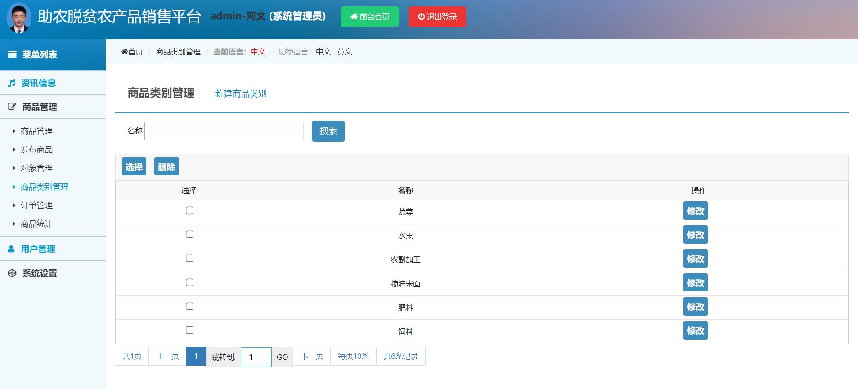858x389 pixels.
Task: Go to 首页 in breadcrumb
Action: tap(135, 52)
